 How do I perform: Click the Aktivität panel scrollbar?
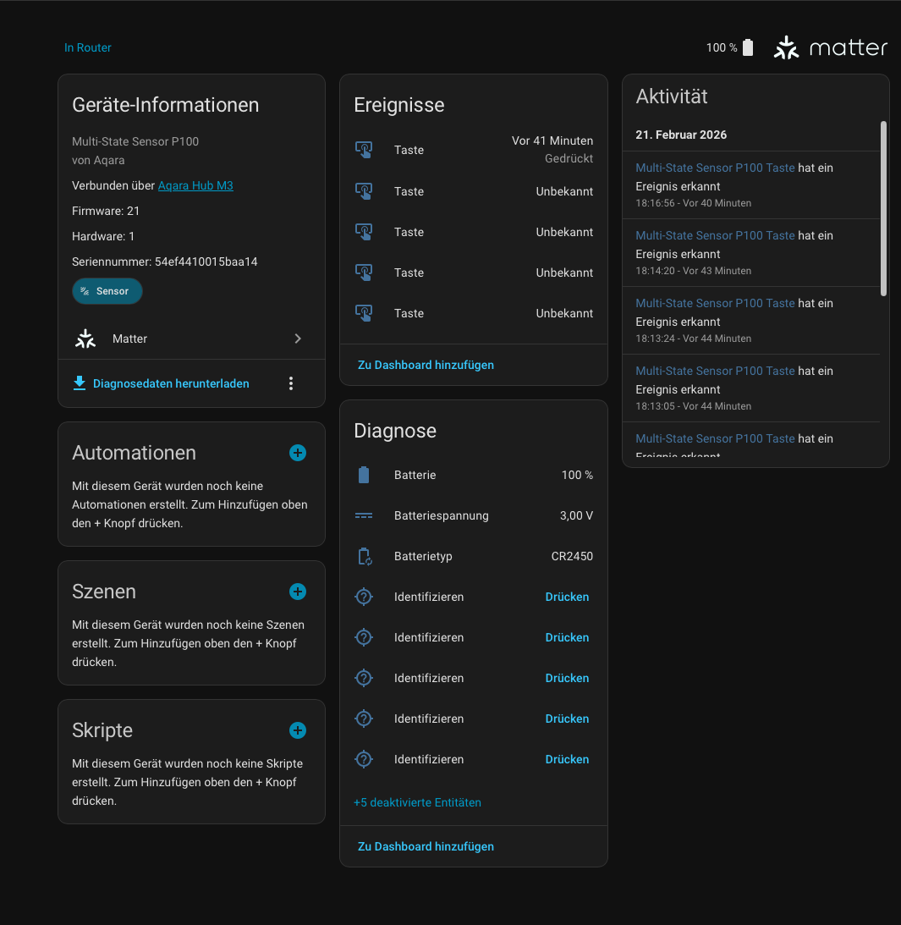click(x=883, y=208)
